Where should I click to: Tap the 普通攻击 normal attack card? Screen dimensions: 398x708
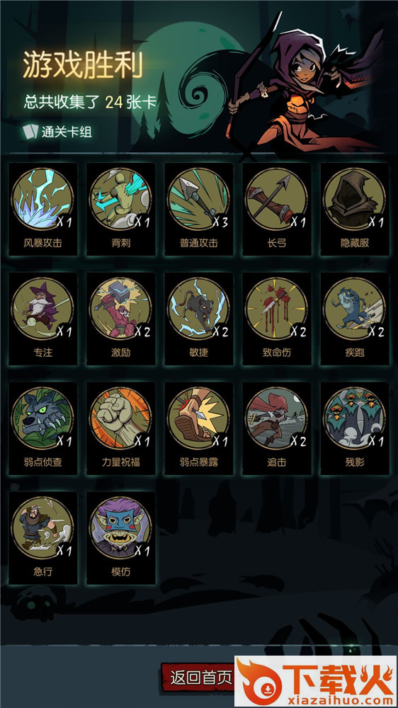pyautogui.click(x=199, y=209)
